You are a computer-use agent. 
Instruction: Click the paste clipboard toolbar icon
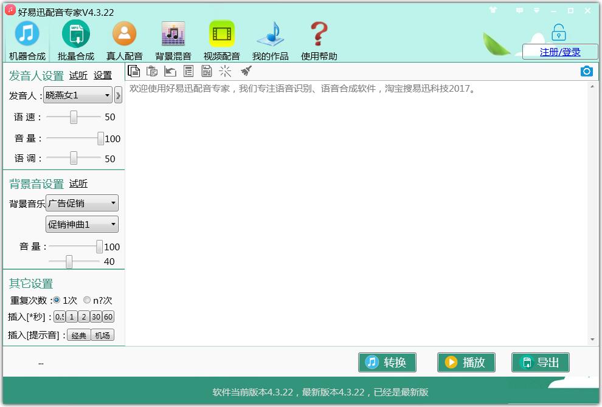(152, 72)
